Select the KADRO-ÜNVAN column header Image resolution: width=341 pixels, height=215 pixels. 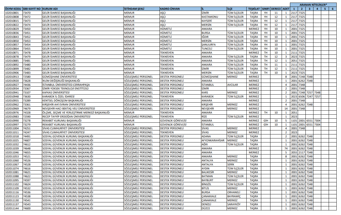tap(170, 9)
